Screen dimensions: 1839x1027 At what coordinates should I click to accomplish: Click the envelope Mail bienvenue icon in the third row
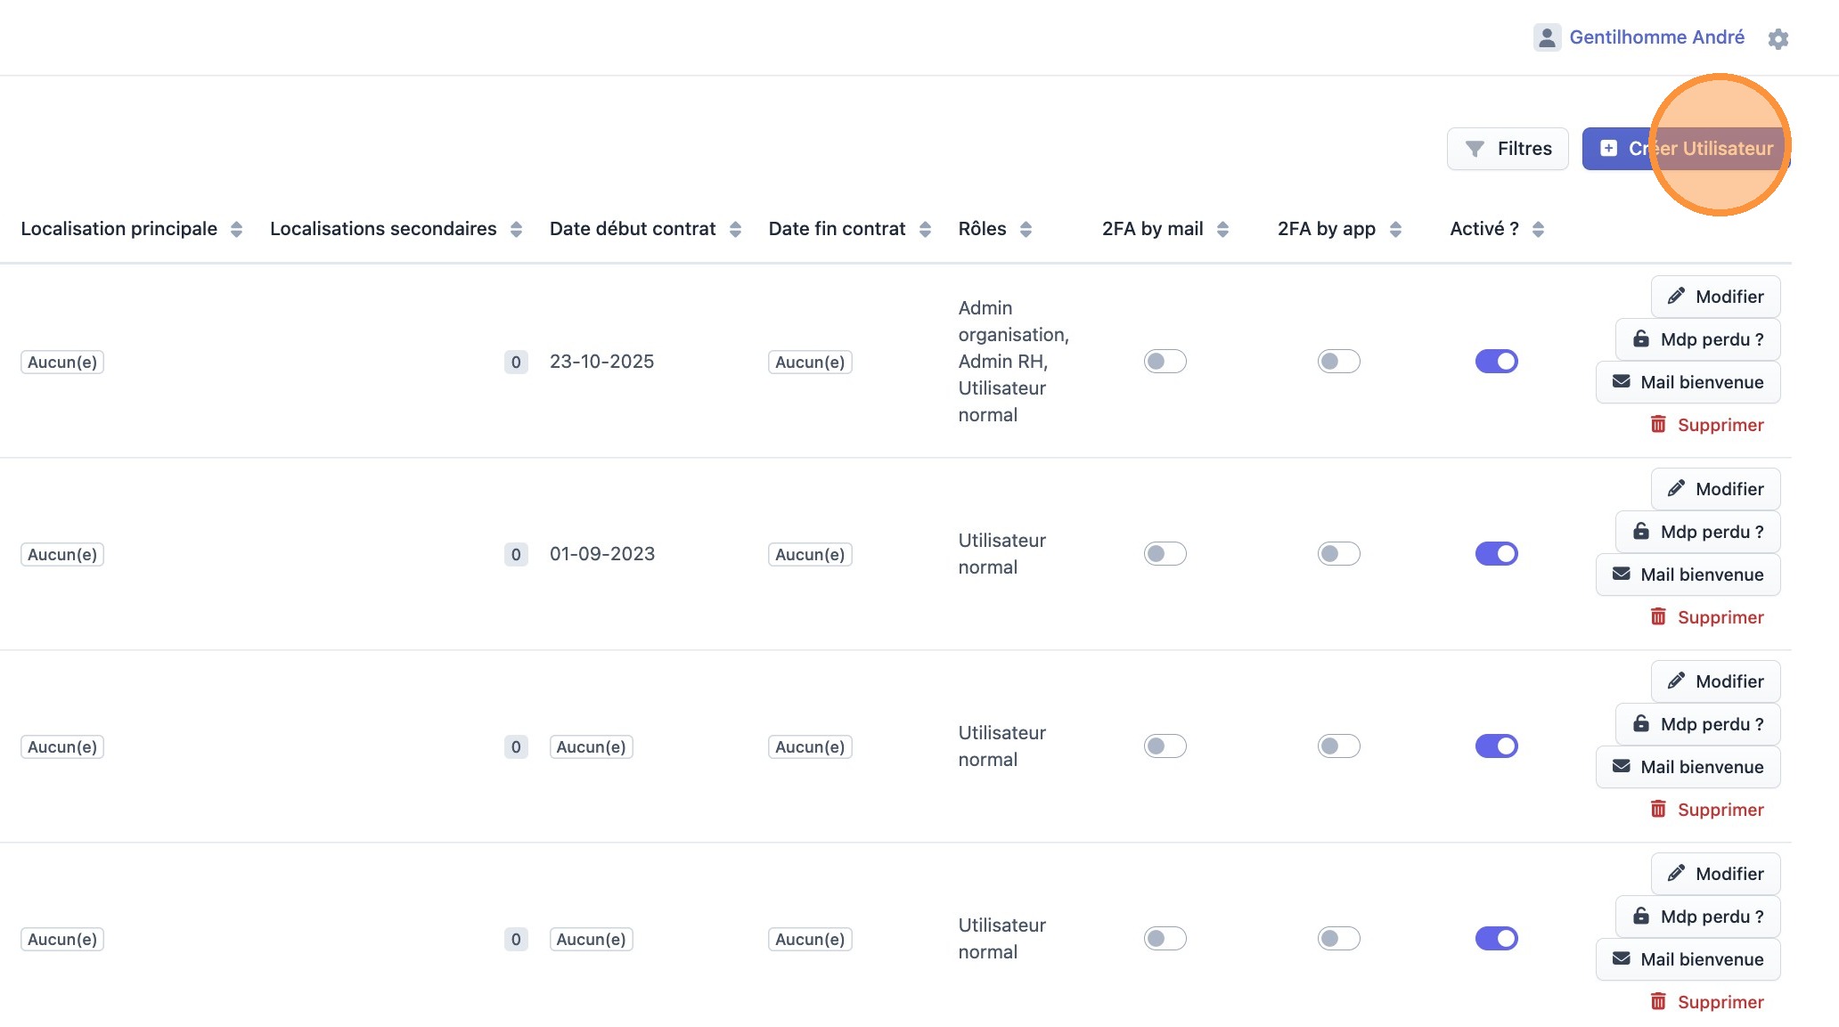coord(1621,767)
